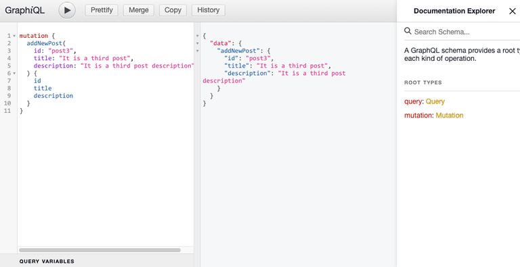Click the GraphiQL logo title
The height and width of the screenshot is (267, 520).
pyautogui.click(x=25, y=10)
